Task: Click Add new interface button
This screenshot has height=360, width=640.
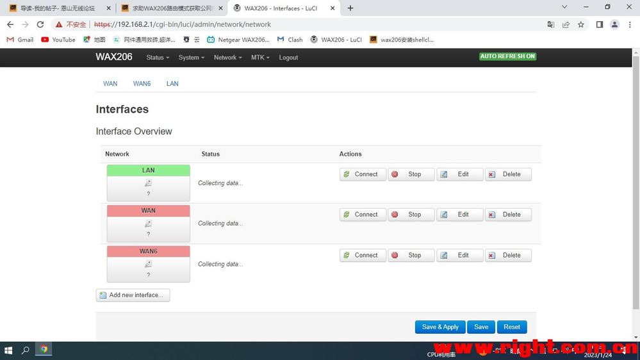Action: (x=133, y=295)
